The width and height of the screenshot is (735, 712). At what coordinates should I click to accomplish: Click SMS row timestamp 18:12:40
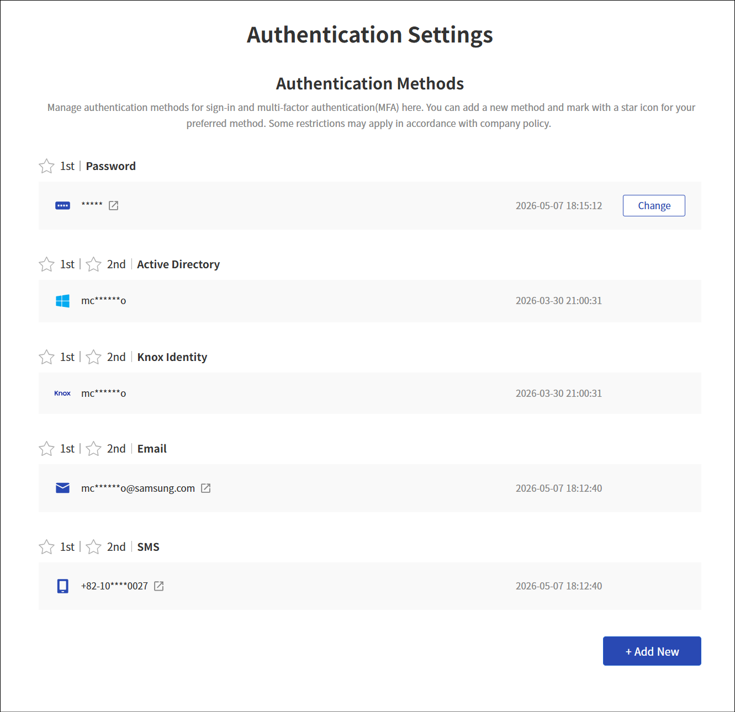(559, 586)
